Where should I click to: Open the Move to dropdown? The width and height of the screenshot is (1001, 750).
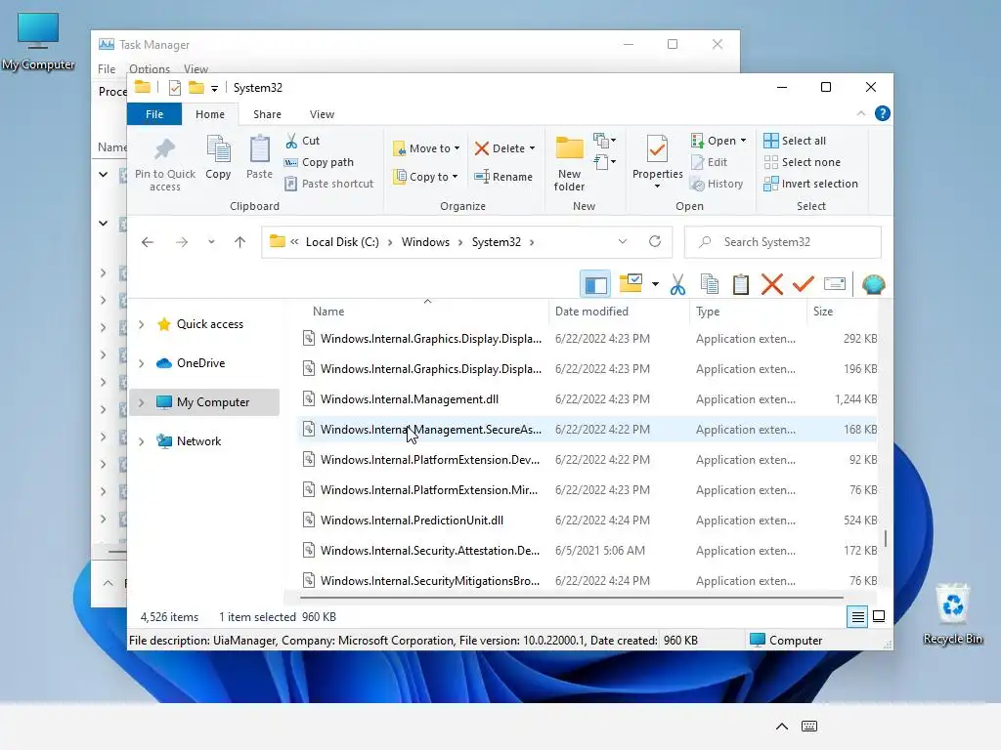(x=426, y=148)
